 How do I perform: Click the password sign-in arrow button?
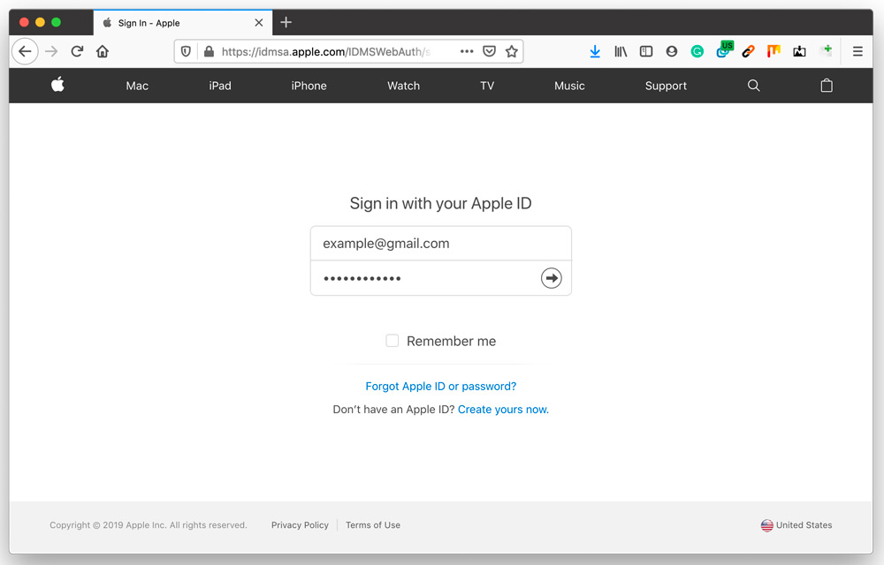[x=551, y=277]
